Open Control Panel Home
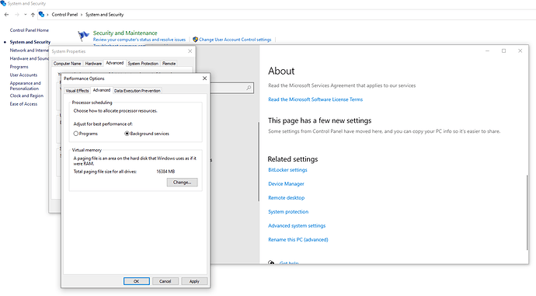536x296 pixels. [29, 30]
